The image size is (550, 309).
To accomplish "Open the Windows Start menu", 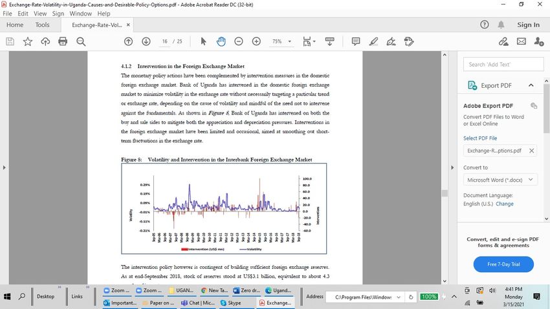I will pyautogui.click(x=7, y=296).
